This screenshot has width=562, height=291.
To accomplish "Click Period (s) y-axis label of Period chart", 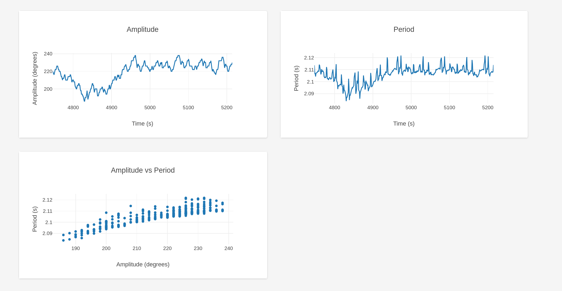I will coord(296,78).
